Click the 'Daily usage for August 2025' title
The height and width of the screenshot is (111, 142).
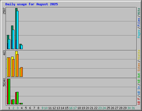32,4
